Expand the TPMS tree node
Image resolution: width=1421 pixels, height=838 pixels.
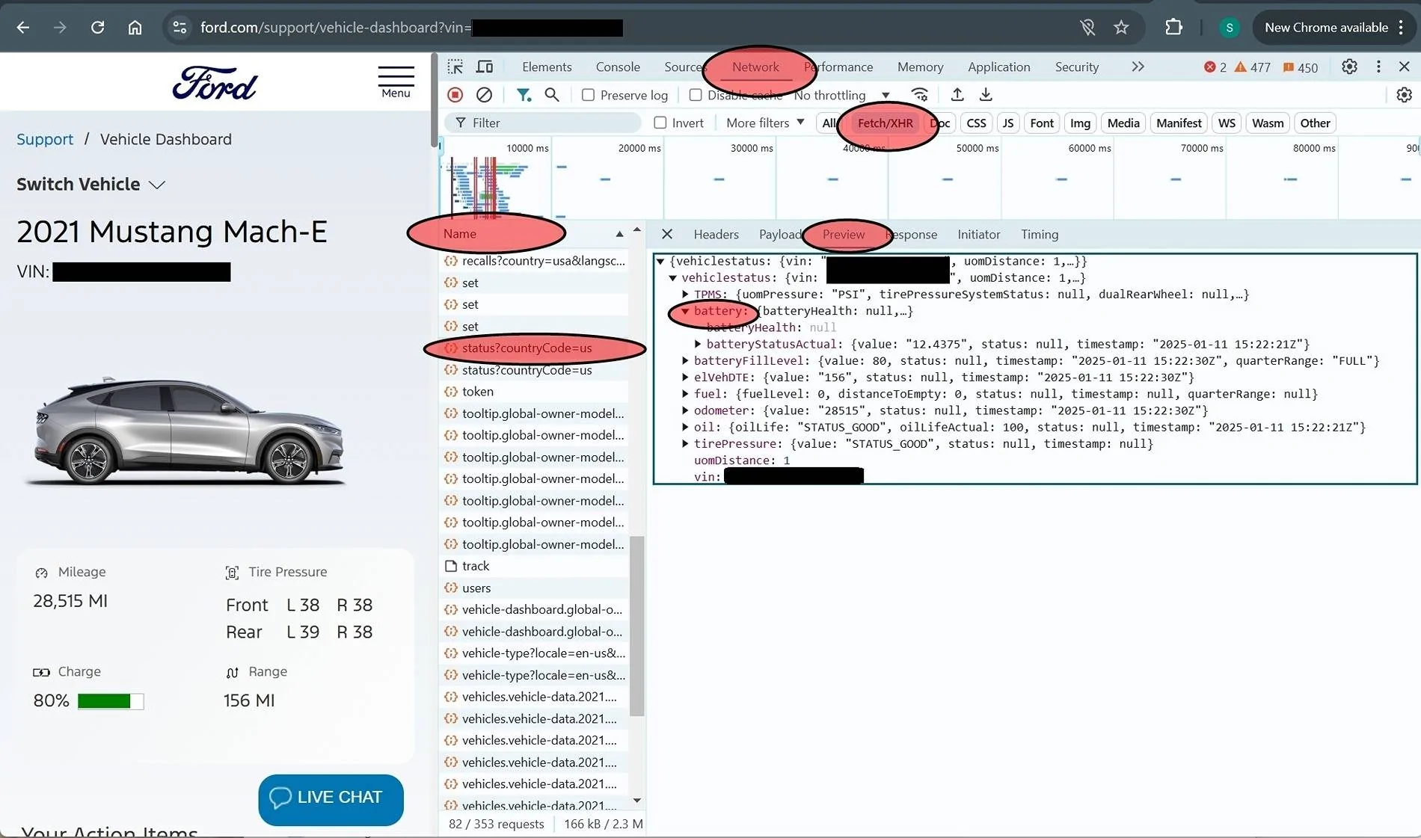pyautogui.click(x=685, y=295)
